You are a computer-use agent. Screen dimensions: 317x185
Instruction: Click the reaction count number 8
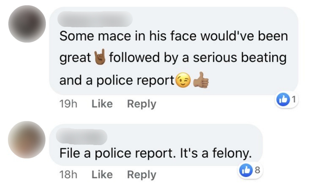tap(257, 170)
